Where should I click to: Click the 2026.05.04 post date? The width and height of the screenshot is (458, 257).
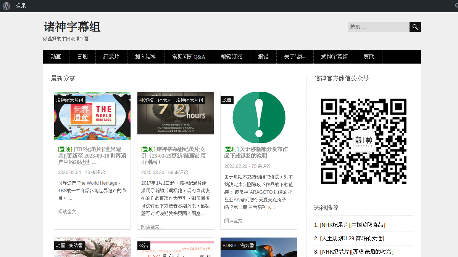tap(69, 172)
